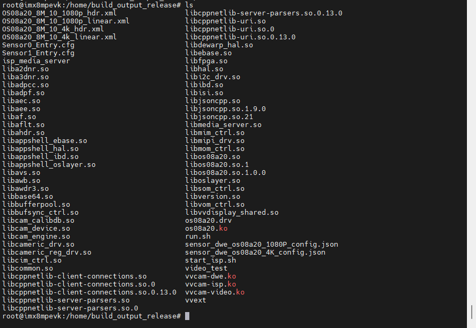Click libcppnetlib-uri.so.0.13.0 in the listing
Image resolution: width=476 pixels, height=328 pixels.
tap(240, 37)
